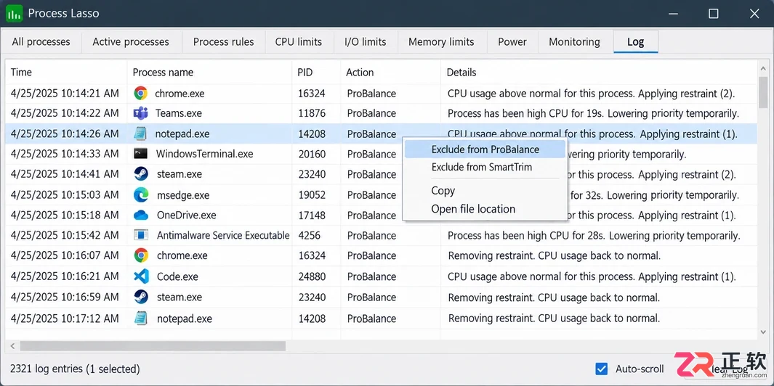Select Copy from the context menu
Screen dimensions: 774x386
(485, 191)
